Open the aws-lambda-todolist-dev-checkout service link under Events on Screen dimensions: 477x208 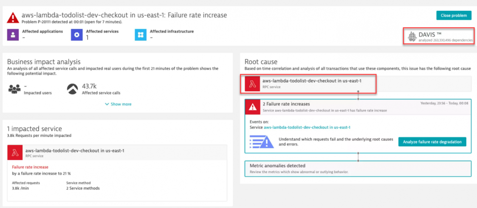(307, 127)
